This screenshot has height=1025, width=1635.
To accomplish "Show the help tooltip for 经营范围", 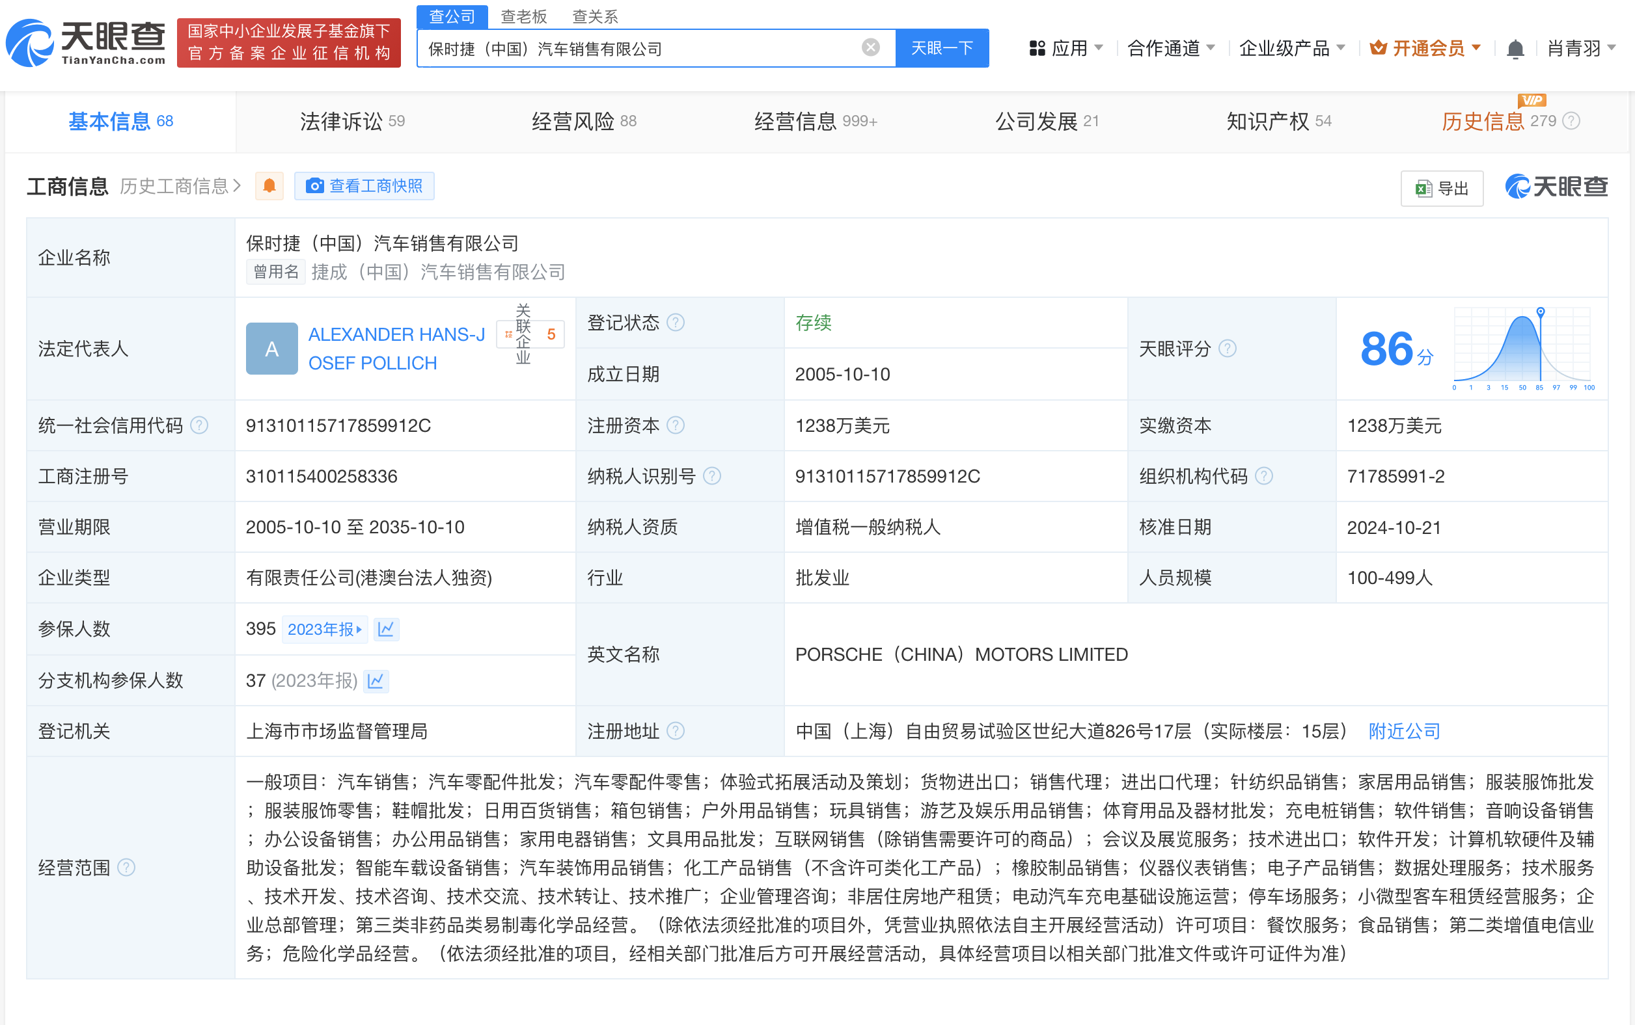I will (x=126, y=867).
